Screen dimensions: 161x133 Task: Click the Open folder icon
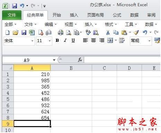(x=16, y=32)
